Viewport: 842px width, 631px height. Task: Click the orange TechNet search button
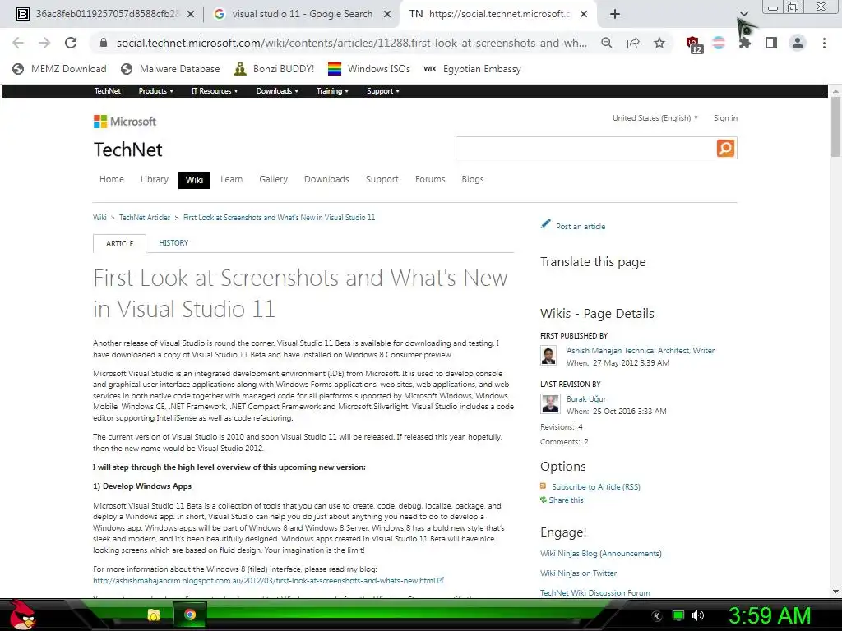pyautogui.click(x=725, y=148)
